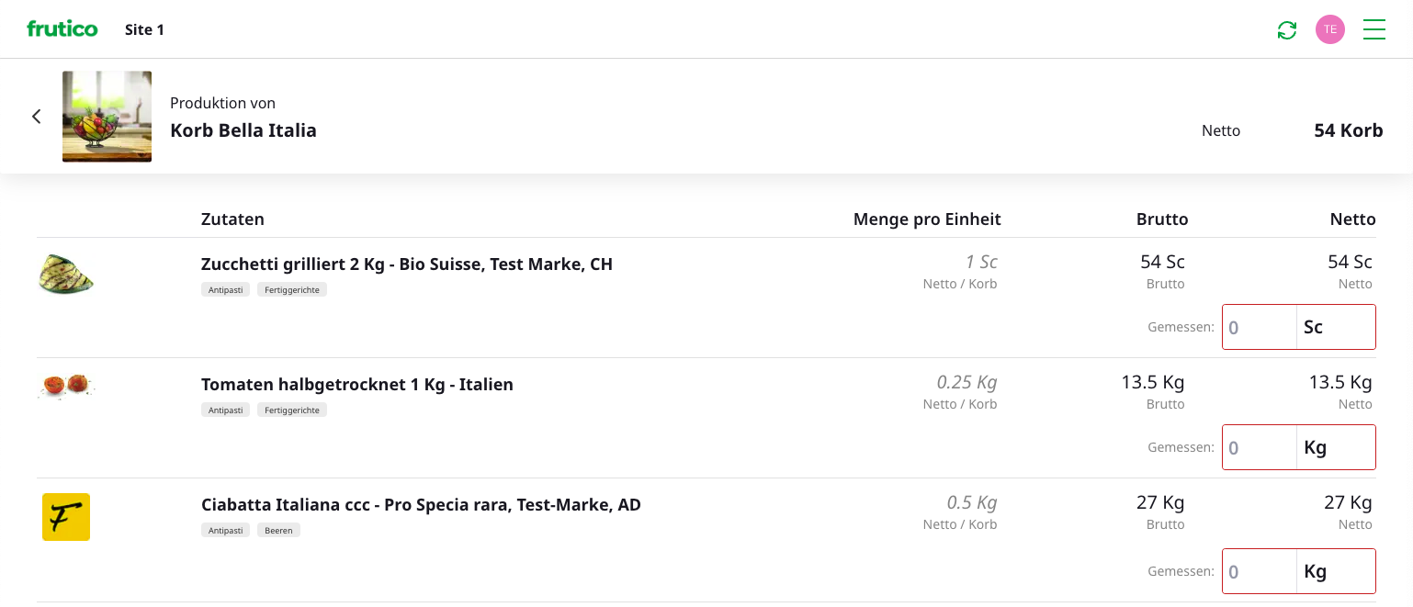Click Fertiggerichte tag under Zucchetti
This screenshot has width=1413, height=607.
click(x=291, y=289)
